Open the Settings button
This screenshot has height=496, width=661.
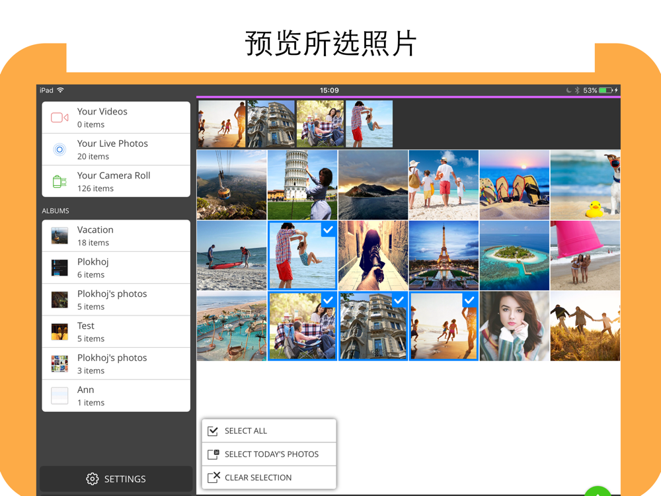tap(116, 479)
